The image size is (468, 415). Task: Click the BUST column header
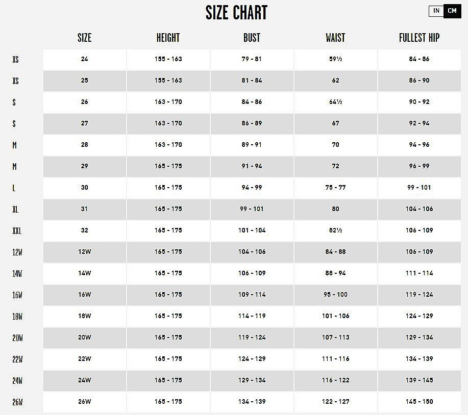click(x=252, y=38)
